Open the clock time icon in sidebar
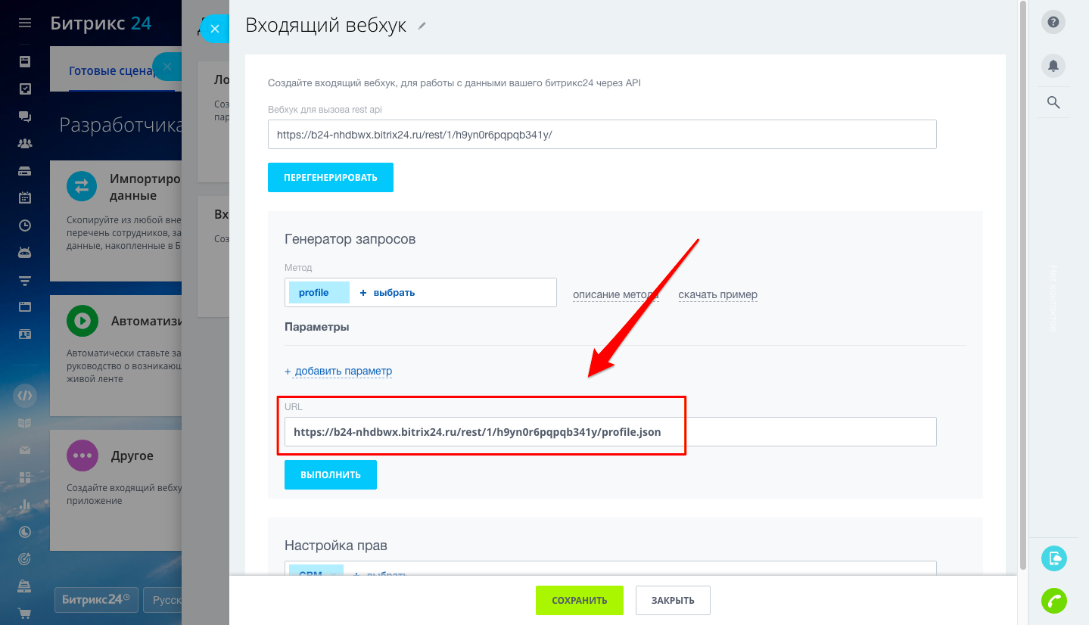Image resolution: width=1089 pixels, height=625 pixels. click(x=25, y=225)
